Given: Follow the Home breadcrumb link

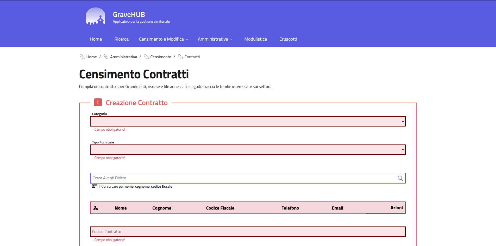Looking at the screenshot, I should (x=91, y=57).
